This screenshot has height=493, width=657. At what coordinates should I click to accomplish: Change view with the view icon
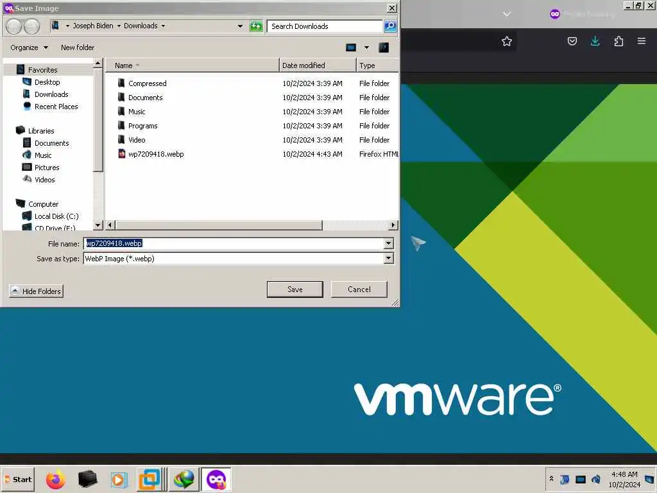(x=351, y=48)
